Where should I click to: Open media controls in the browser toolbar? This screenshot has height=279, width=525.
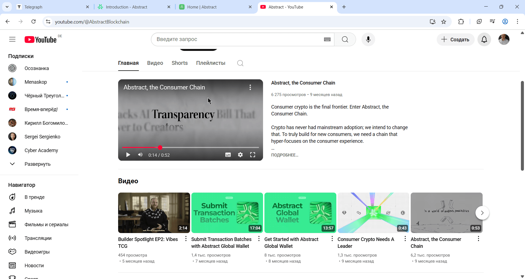[492, 22]
